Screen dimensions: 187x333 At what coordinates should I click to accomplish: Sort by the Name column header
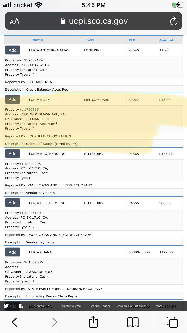pos(37,40)
